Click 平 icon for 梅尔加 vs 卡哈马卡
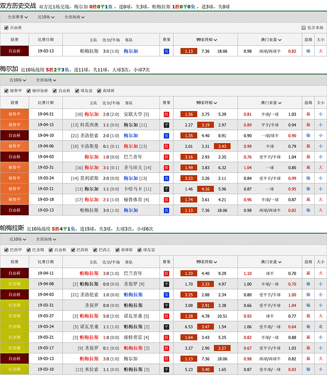Image resolution: width=327 pixels, height=377 pixels. (166, 189)
